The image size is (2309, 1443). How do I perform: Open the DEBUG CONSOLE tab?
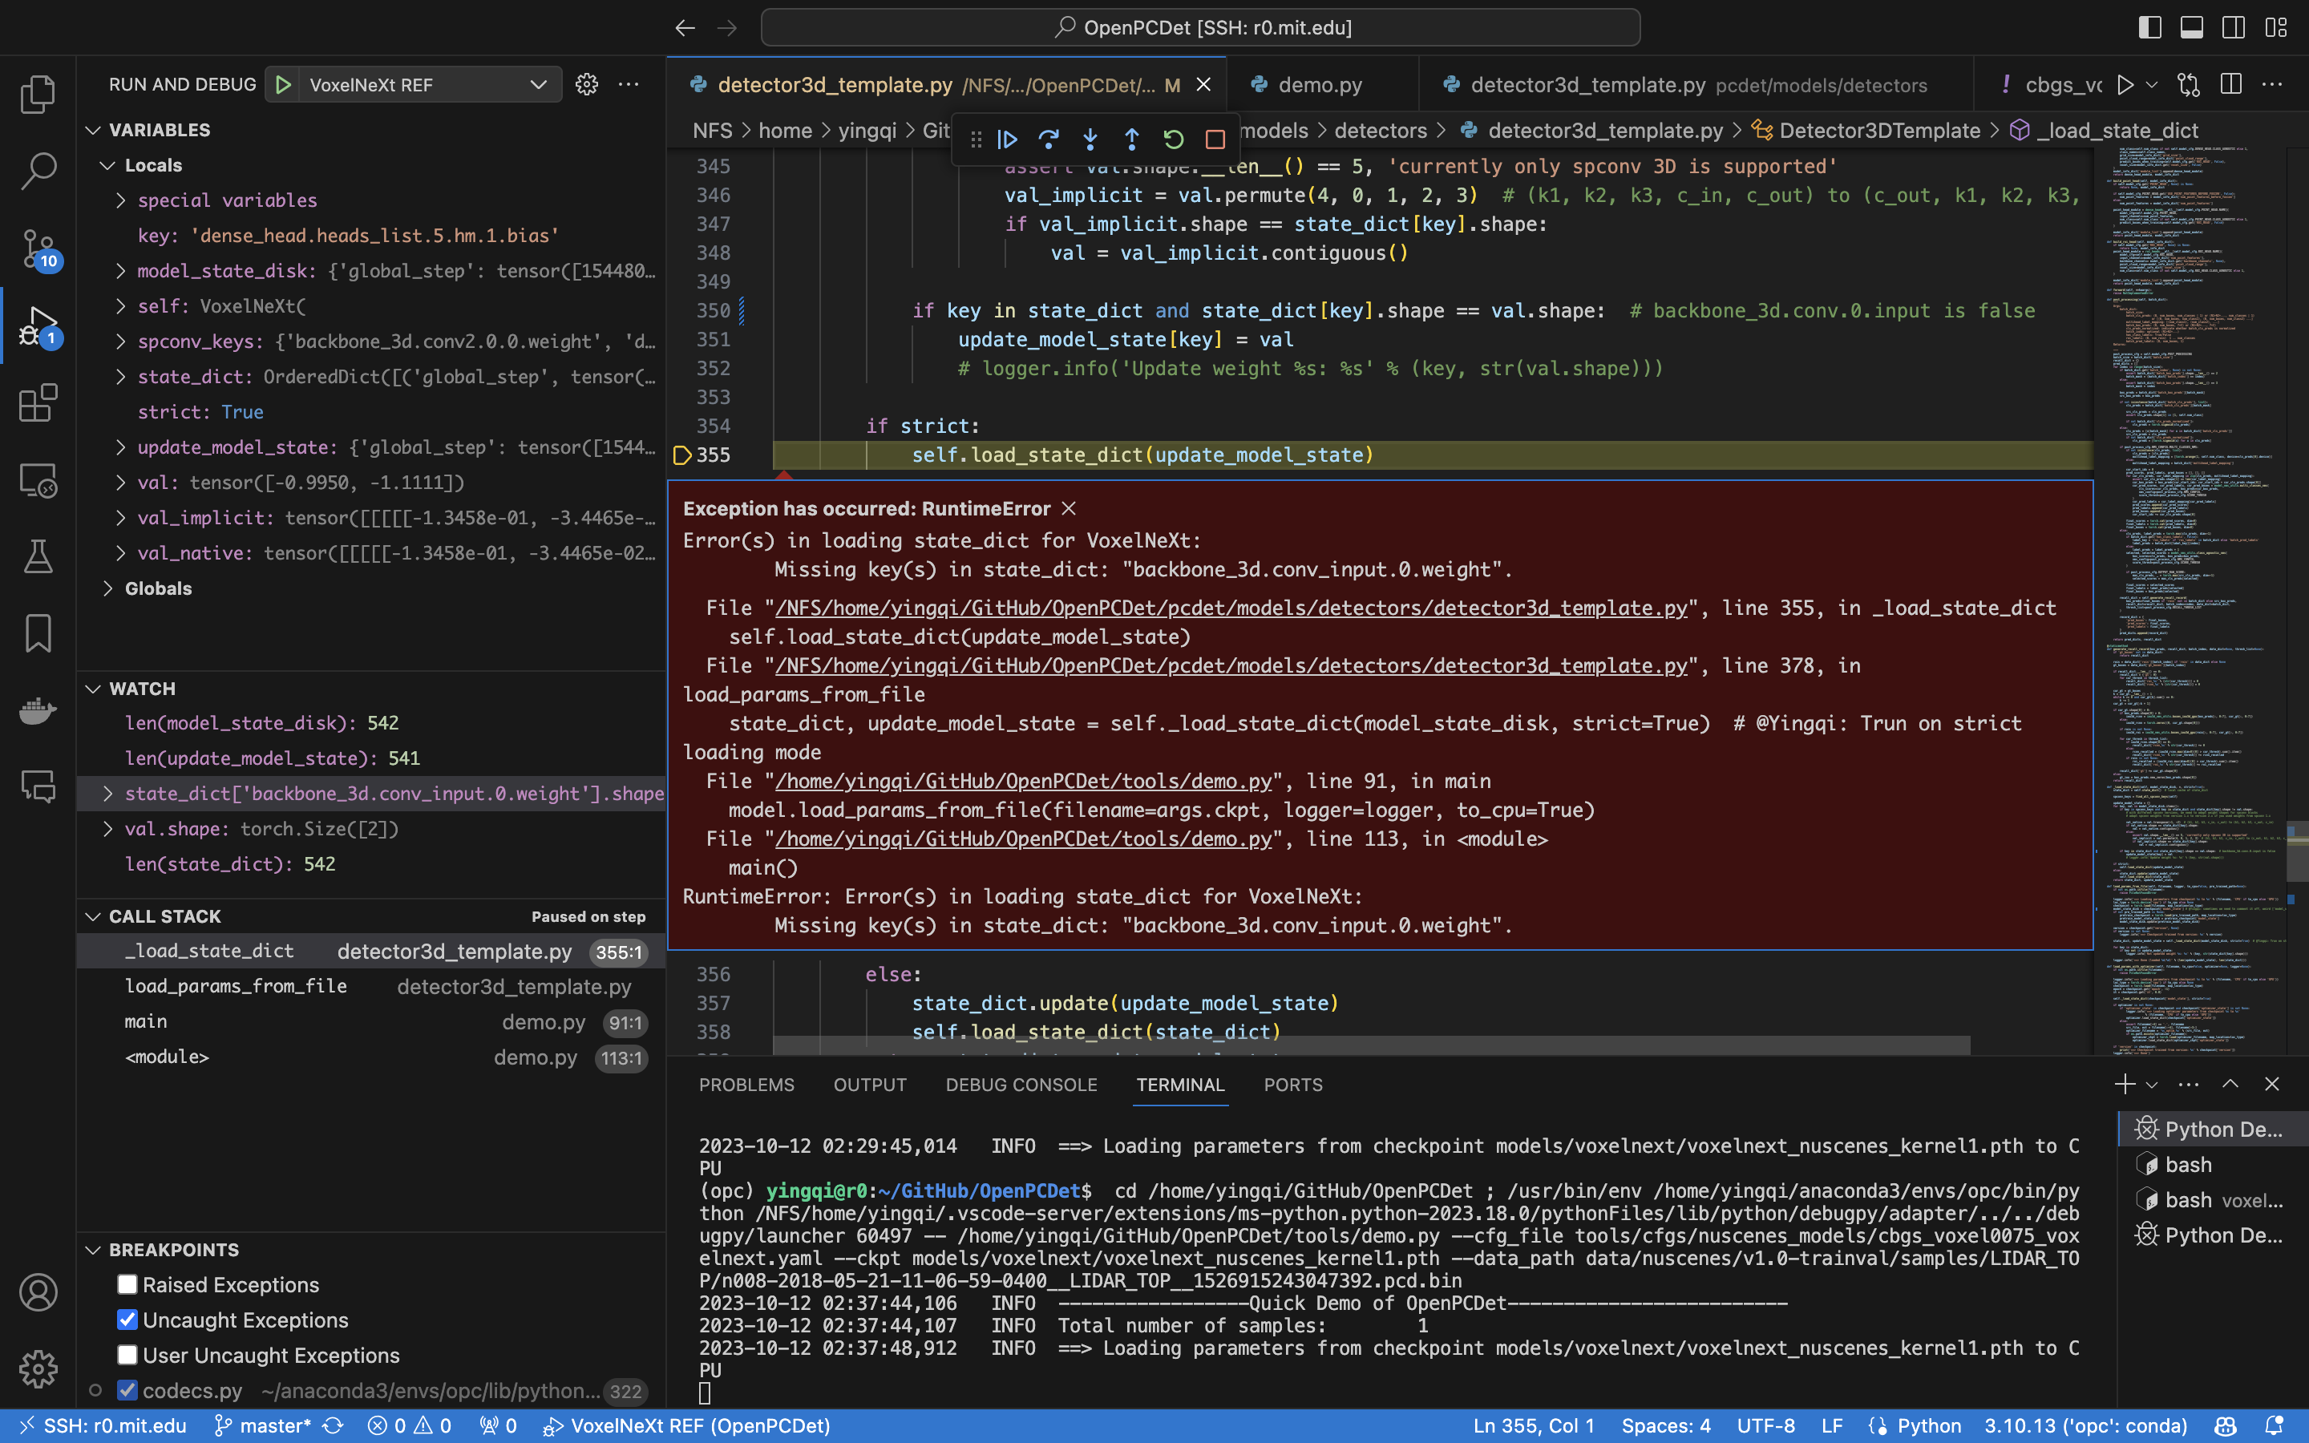coord(1020,1085)
